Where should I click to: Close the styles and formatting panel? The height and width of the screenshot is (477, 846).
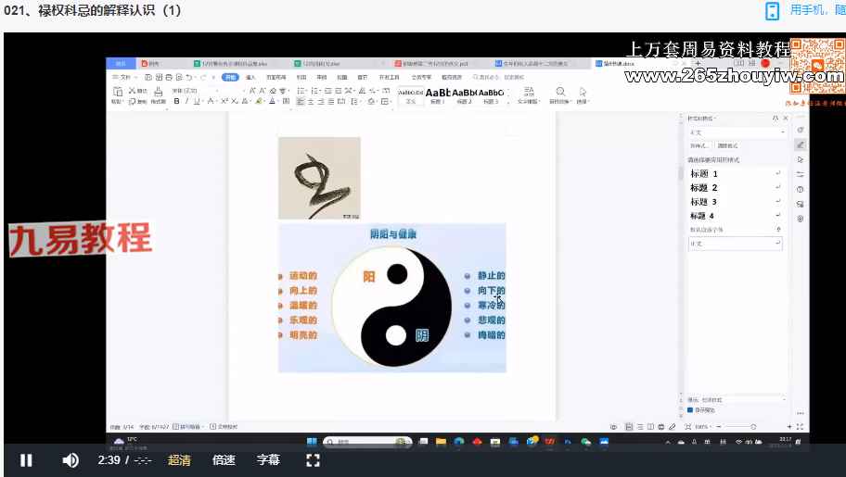pos(786,119)
